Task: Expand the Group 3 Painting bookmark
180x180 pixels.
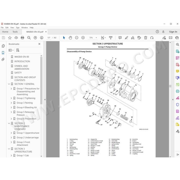Action: point(11,103)
